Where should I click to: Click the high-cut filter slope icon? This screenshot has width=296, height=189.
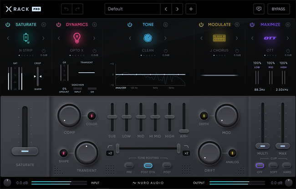click(186, 146)
